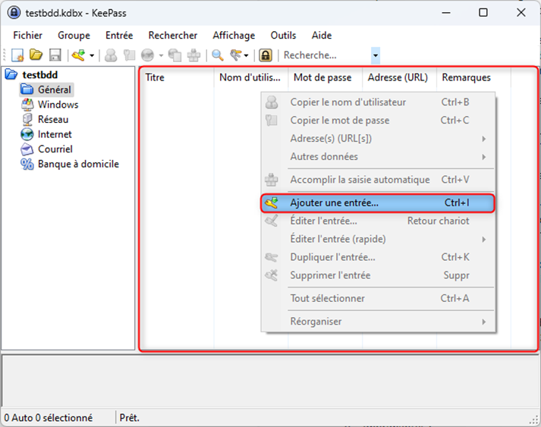Expand the Autres données submenu

coord(378,156)
